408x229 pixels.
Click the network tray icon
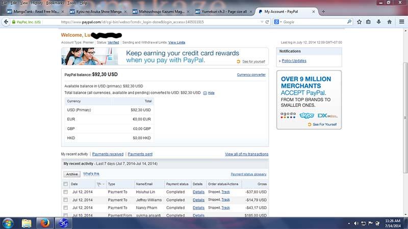click(x=364, y=223)
